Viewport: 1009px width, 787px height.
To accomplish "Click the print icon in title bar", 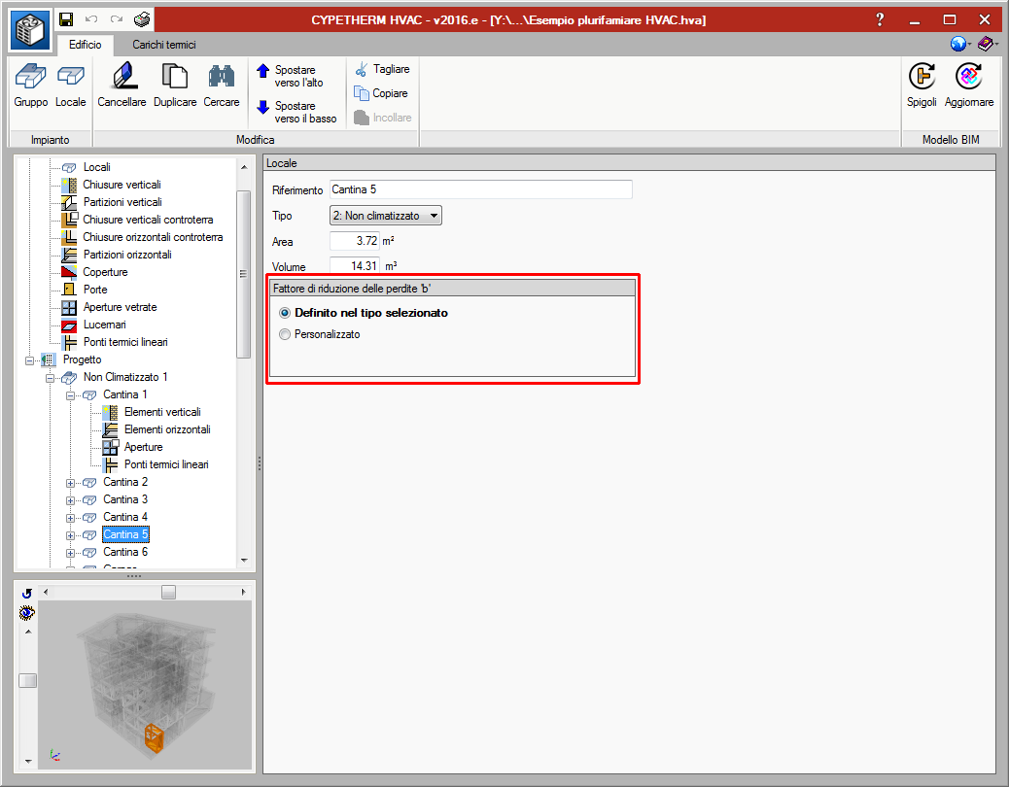I will 142,19.
